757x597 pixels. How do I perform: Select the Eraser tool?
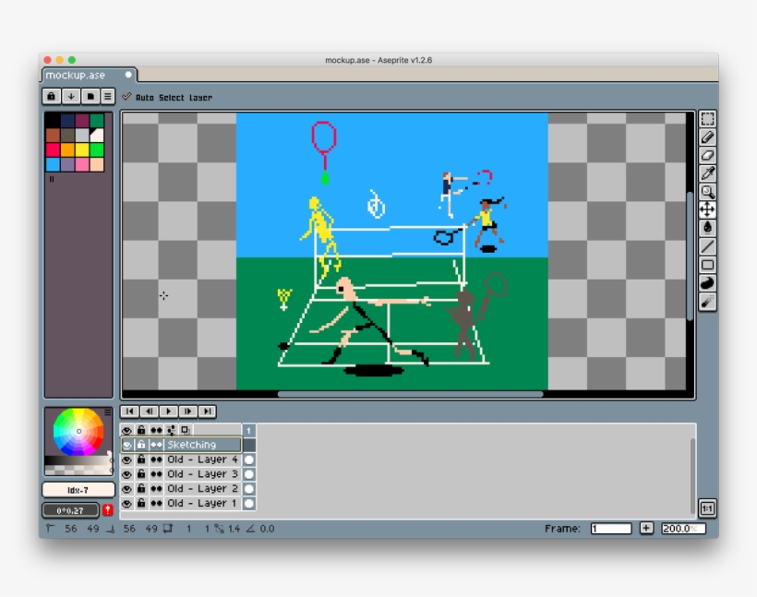(707, 155)
